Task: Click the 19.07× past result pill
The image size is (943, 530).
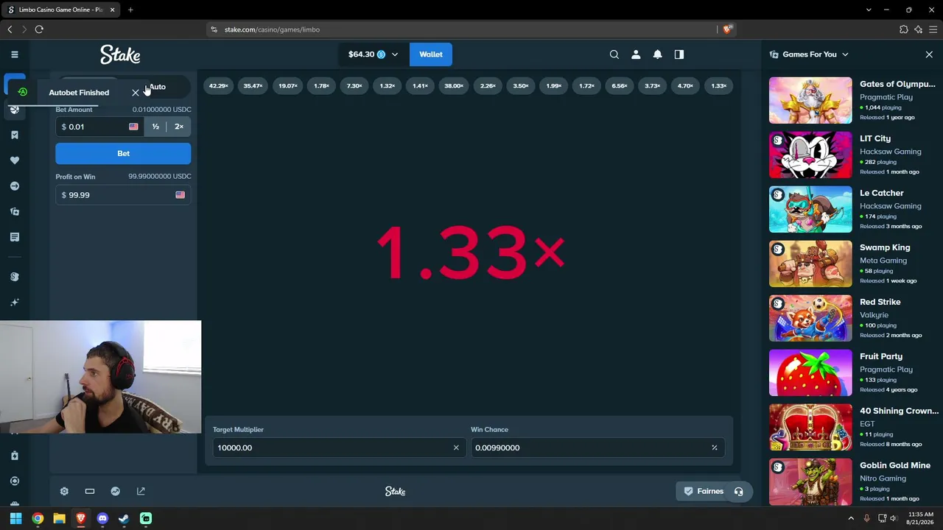Action: pyautogui.click(x=288, y=86)
